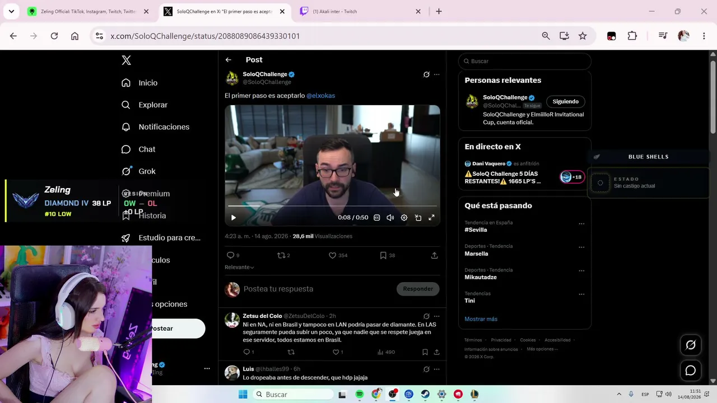Open options for #Sevilla trend
Screen dimensions: 717x403
[x=581, y=224]
